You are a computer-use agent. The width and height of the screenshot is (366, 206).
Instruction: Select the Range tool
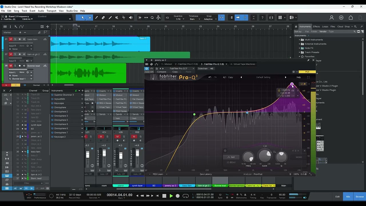89,17
